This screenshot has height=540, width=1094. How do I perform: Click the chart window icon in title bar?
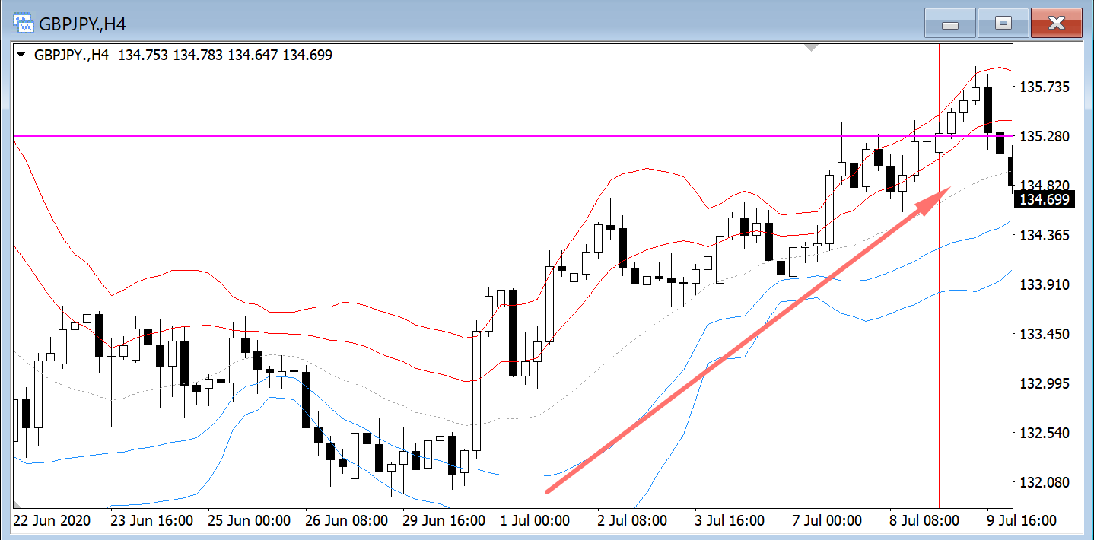(24, 24)
